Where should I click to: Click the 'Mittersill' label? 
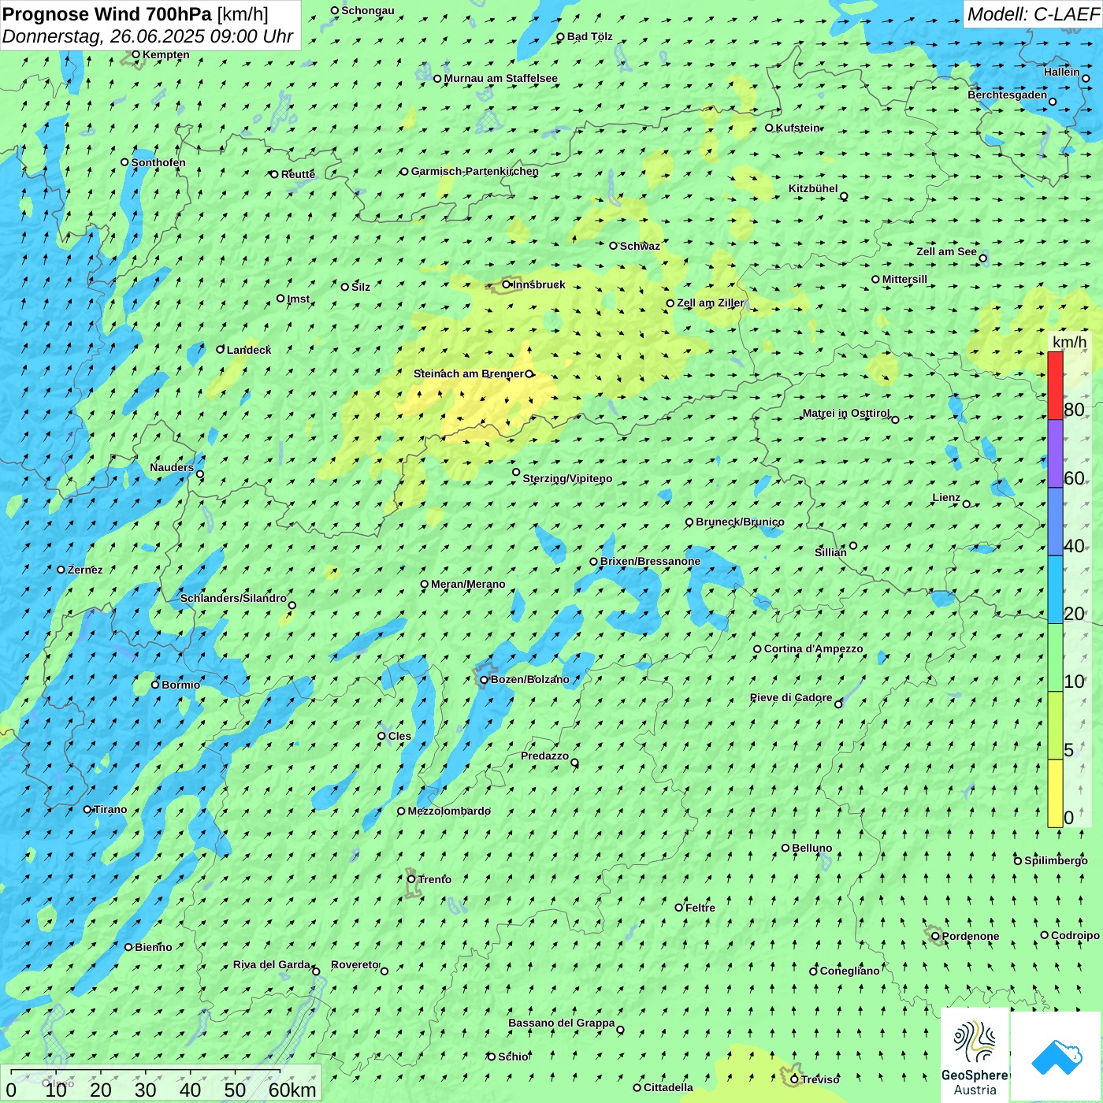point(904,279)
